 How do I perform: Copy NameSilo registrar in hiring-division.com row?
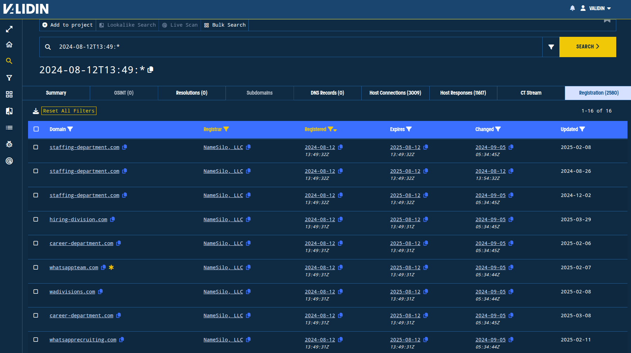point(248,219)
